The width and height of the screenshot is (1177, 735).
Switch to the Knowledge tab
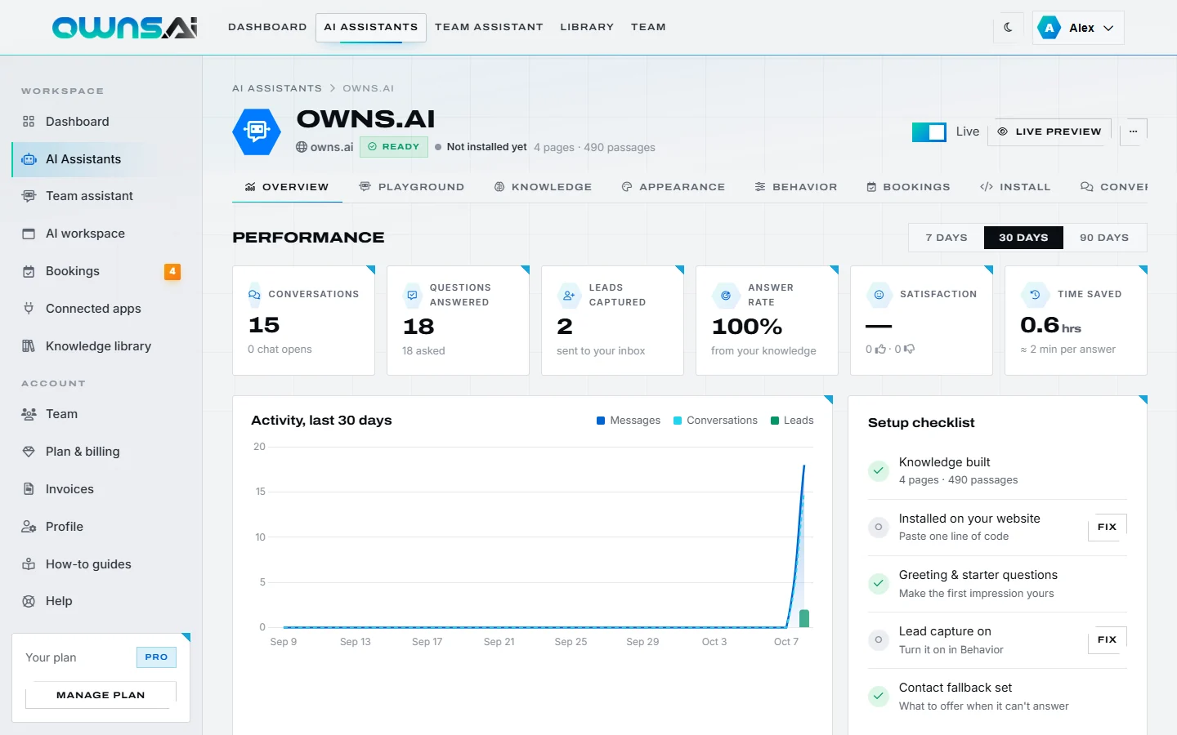pyautogui.click(x=543, y=187)
